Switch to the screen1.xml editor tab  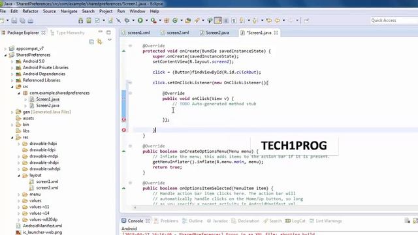coord(136,33)
